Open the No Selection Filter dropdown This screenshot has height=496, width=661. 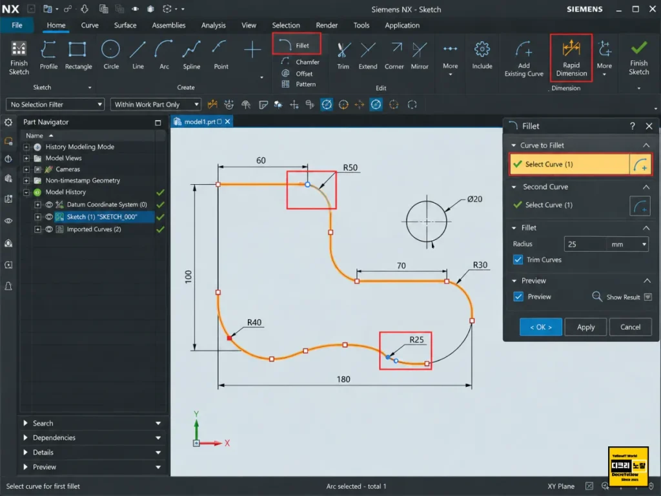pyautogui.click(x=56, y=104)
